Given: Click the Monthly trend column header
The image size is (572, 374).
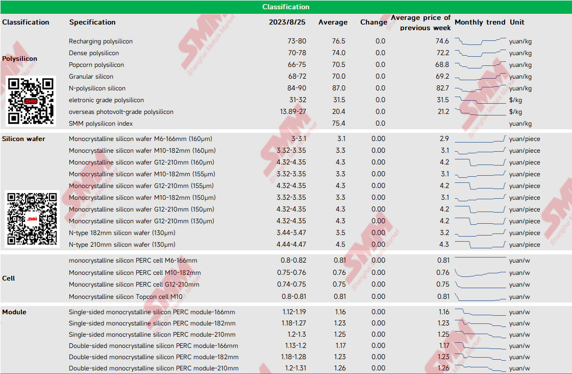Looking at the screenshot, I should (x=480, y=22).
